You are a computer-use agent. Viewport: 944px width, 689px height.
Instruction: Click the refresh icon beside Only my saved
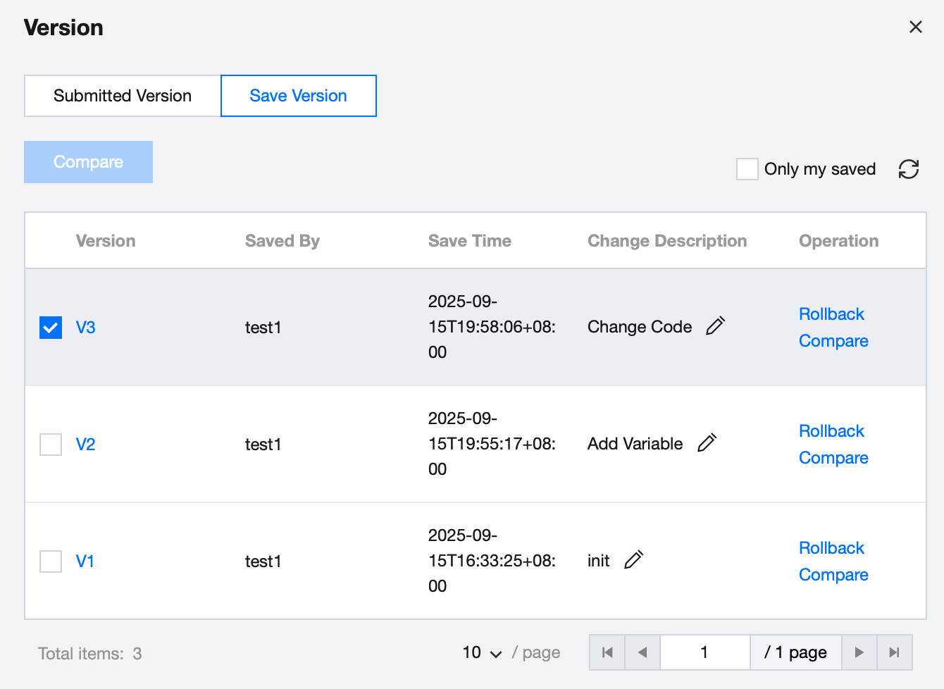point(908,169)
